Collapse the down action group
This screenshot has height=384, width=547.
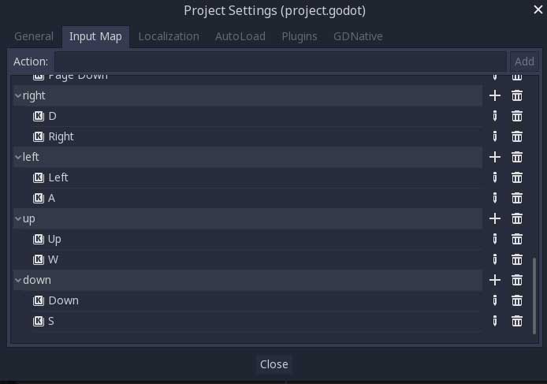(x=18, y=280)
